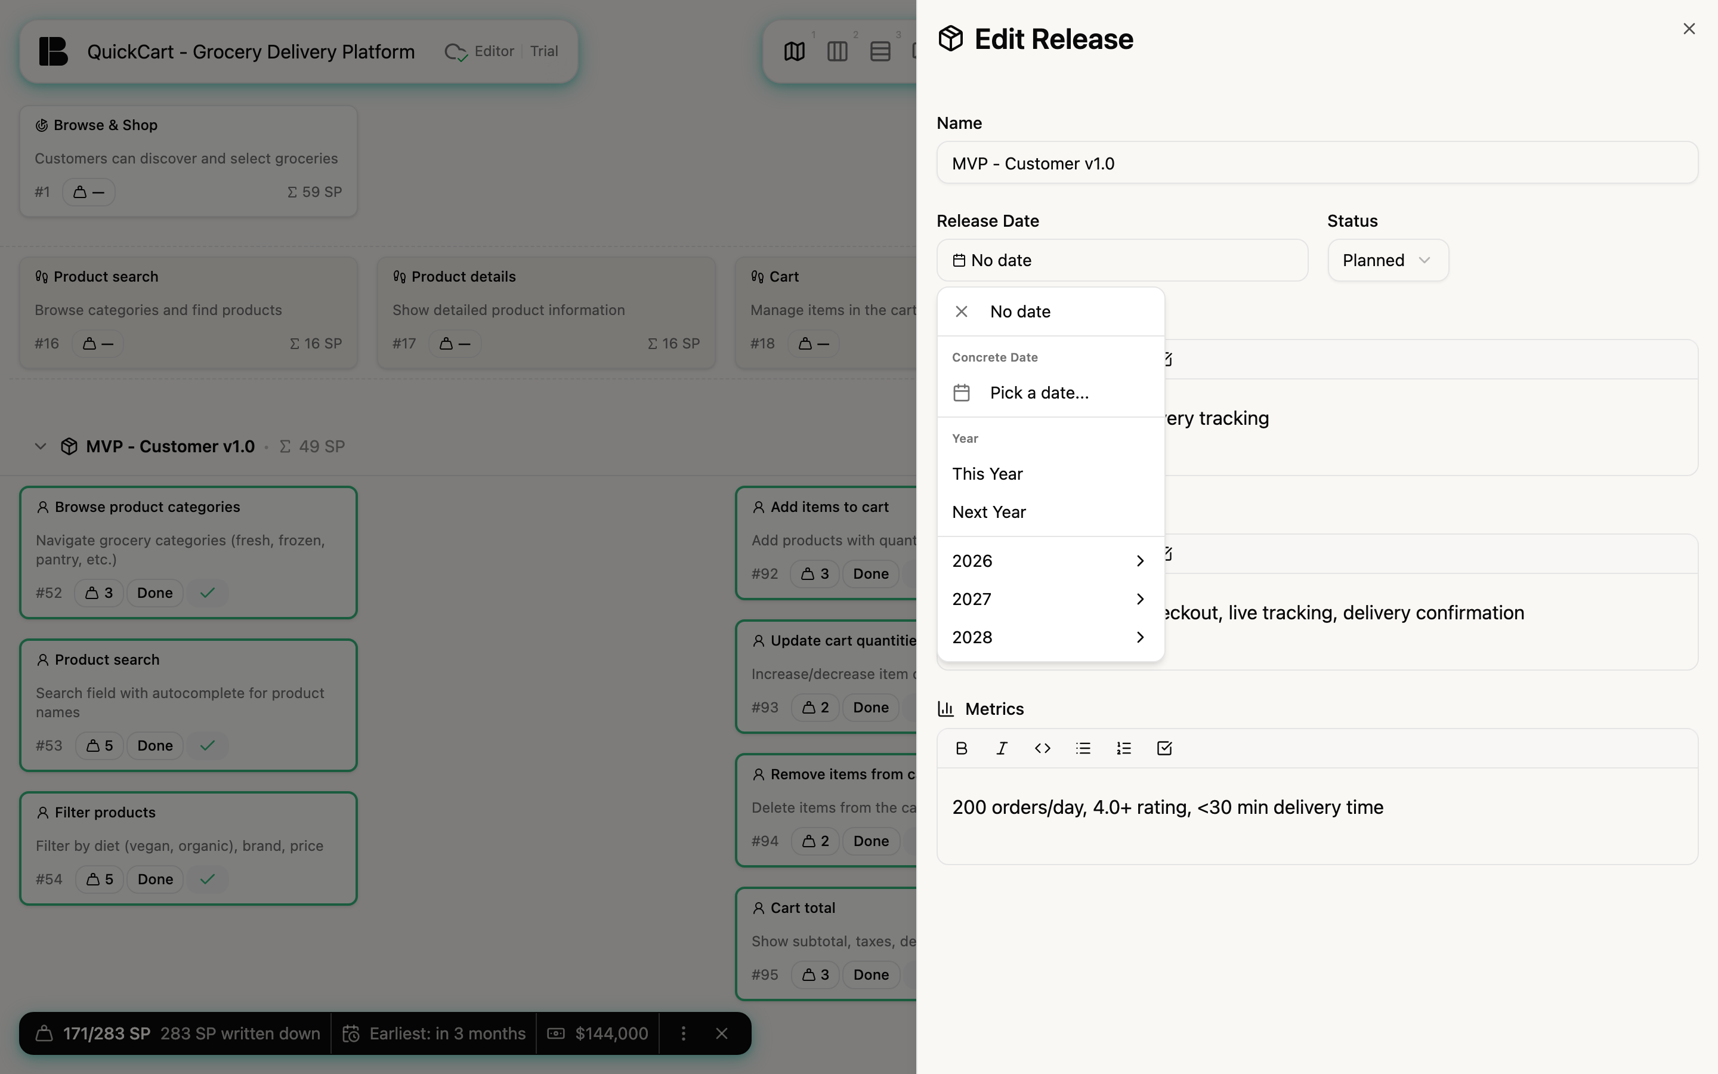Choose This Year from date menu

pyautogui.click(x=1050, y=474)
